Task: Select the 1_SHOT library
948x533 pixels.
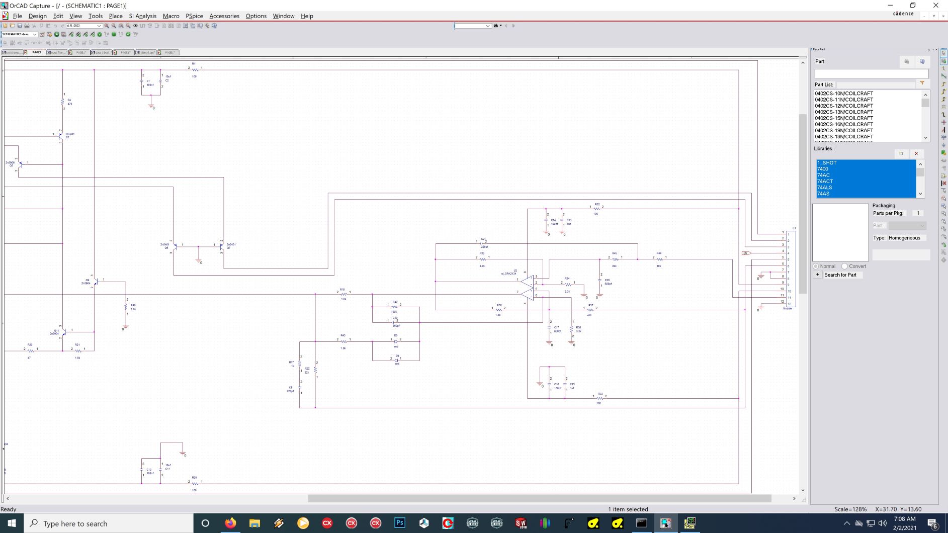Action: point(866,163)
